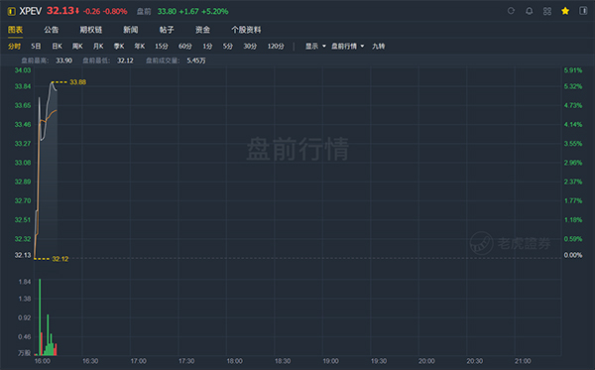Toggle the side panel icon at top right
Image resolution: width=595 pixels, height=370 pixels.
point(583,11)
